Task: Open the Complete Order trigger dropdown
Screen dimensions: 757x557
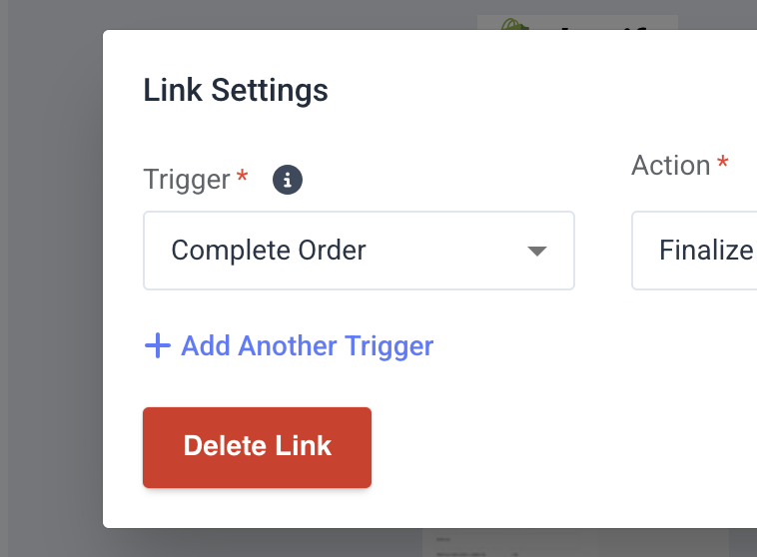Action: (359, 251)
